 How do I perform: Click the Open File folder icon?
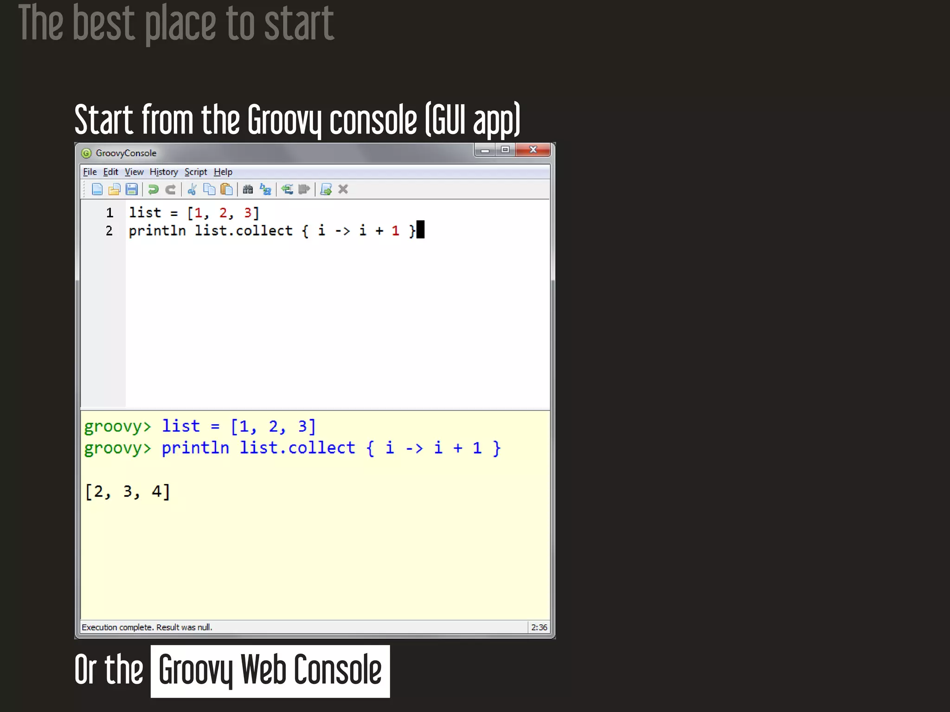click(114, 189)
